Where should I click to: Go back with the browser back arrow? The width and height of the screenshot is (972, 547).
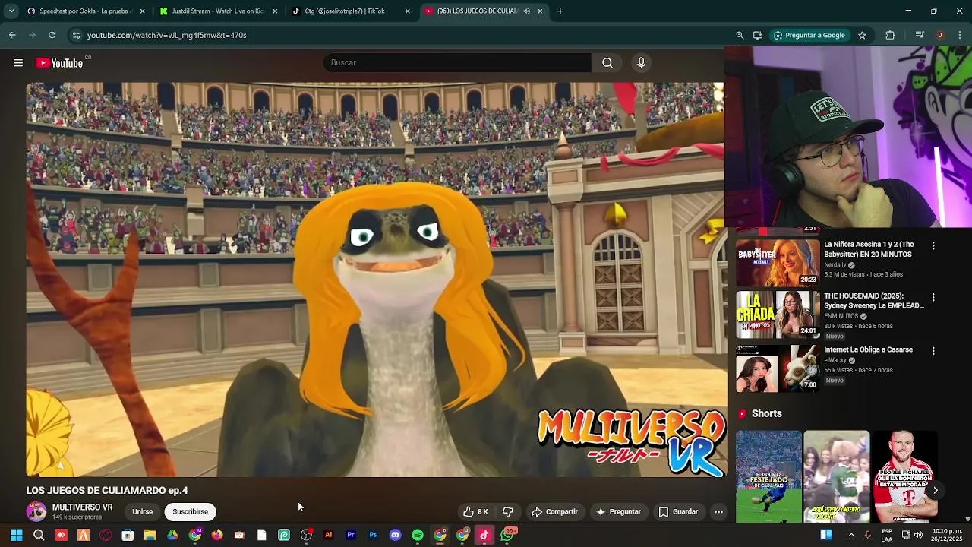[x=12, y=35]
